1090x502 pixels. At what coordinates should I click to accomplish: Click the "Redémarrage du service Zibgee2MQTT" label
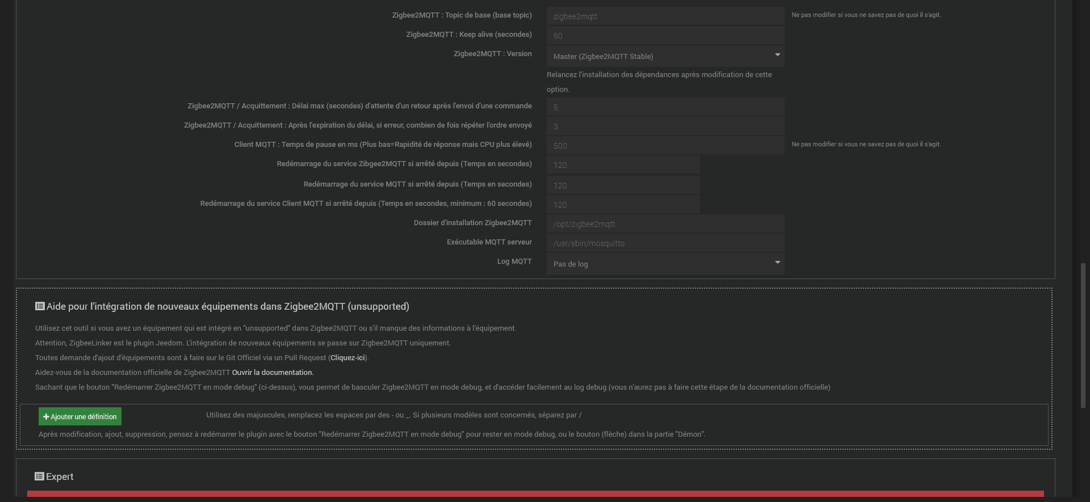(404, 164)
